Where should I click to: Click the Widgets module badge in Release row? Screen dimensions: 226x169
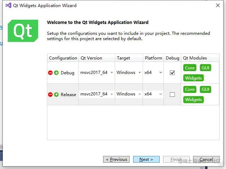[x=194, y=100]
